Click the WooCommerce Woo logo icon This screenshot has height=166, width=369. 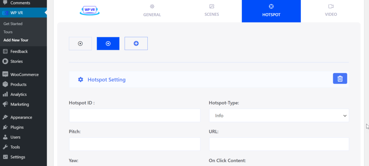[5, 74]
